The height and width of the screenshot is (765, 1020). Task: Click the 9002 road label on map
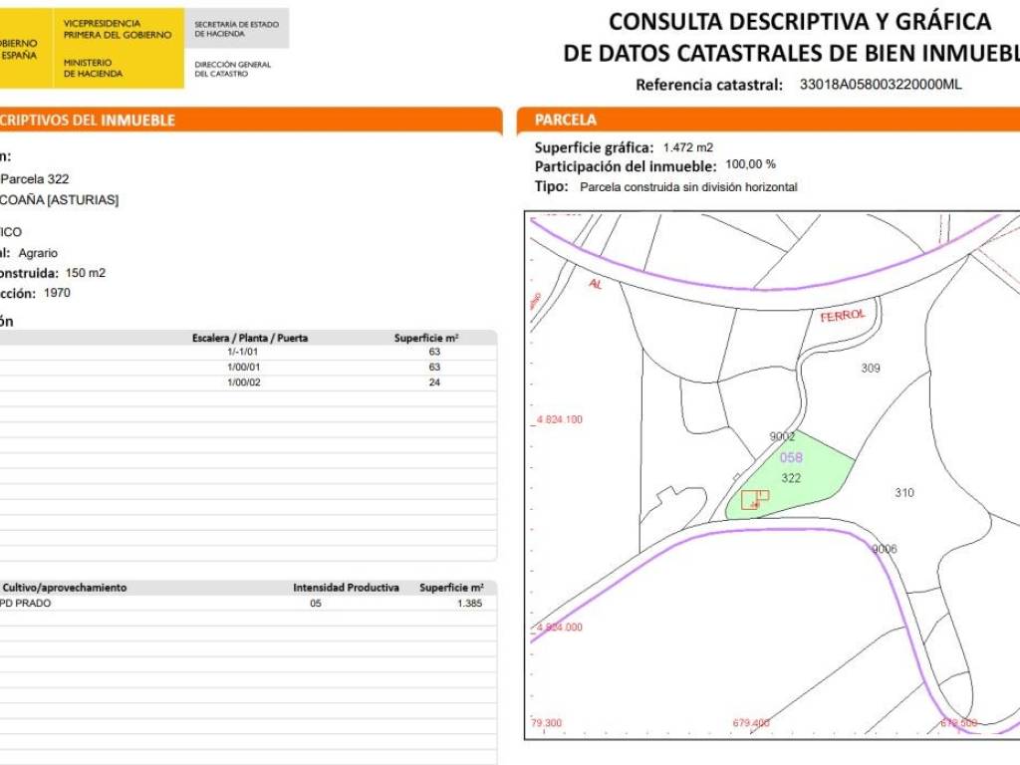[782, 436]
